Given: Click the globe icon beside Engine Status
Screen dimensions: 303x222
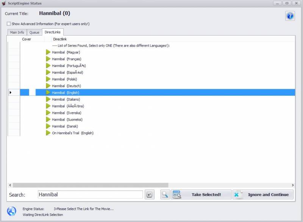Looking at the screenshot, I should pos(12,211).
